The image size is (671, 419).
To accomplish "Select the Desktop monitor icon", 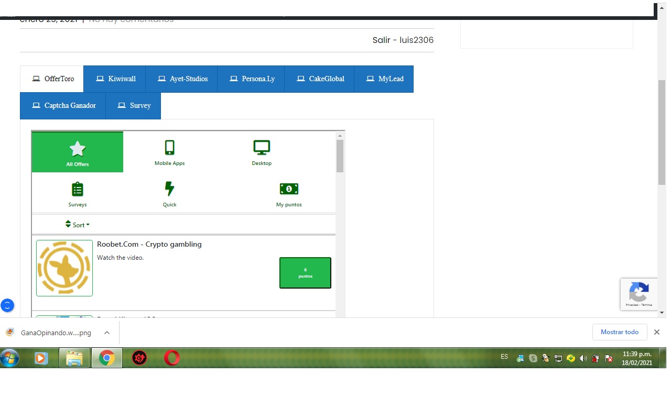I will click(262, 148).
